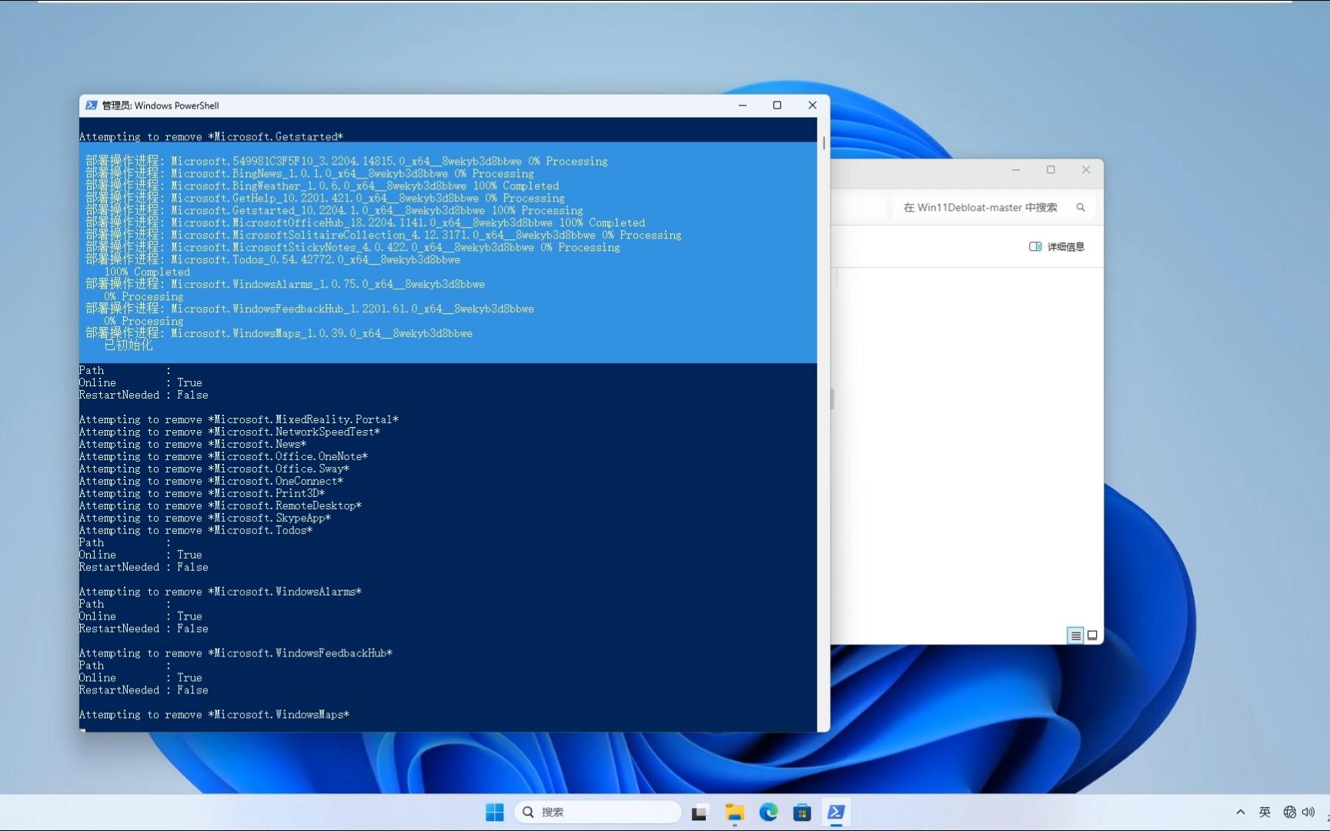Click 'Attempting to remove *Microsoft.NetworkSpeedTest*' line

click(x=229, y=432)
